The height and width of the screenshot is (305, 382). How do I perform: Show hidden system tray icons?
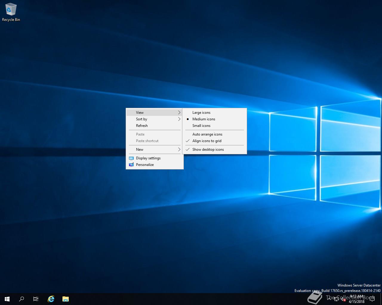tap(329, 299)
